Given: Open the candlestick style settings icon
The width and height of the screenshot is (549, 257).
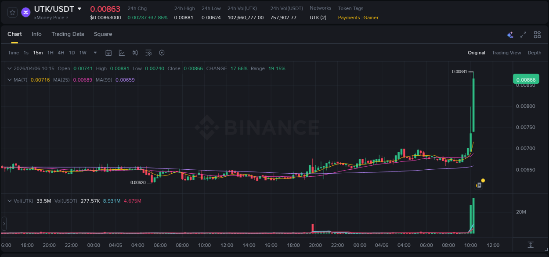Looking at the screenshot, I should (135, 53).
